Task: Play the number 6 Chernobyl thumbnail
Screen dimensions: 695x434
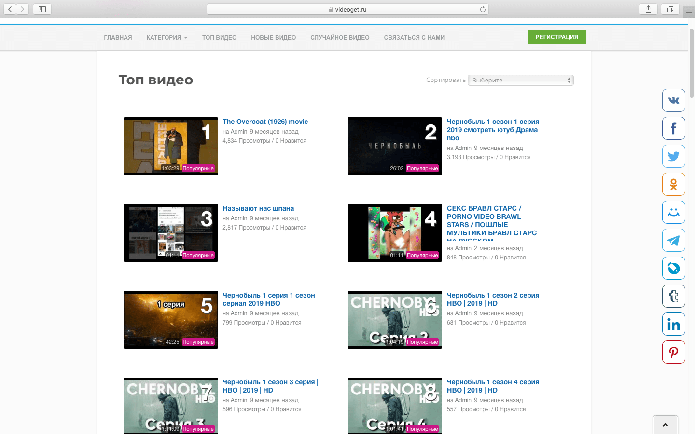Action: tap(395, 320)
